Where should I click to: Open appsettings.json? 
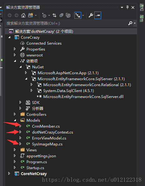41,156
